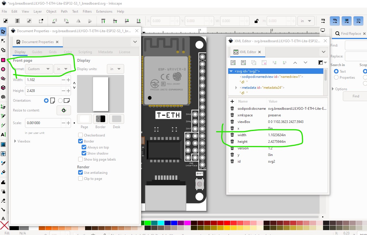Click the raise to top toolbar icon
This screenshot has height=235, width=367.
click(103, 21)
